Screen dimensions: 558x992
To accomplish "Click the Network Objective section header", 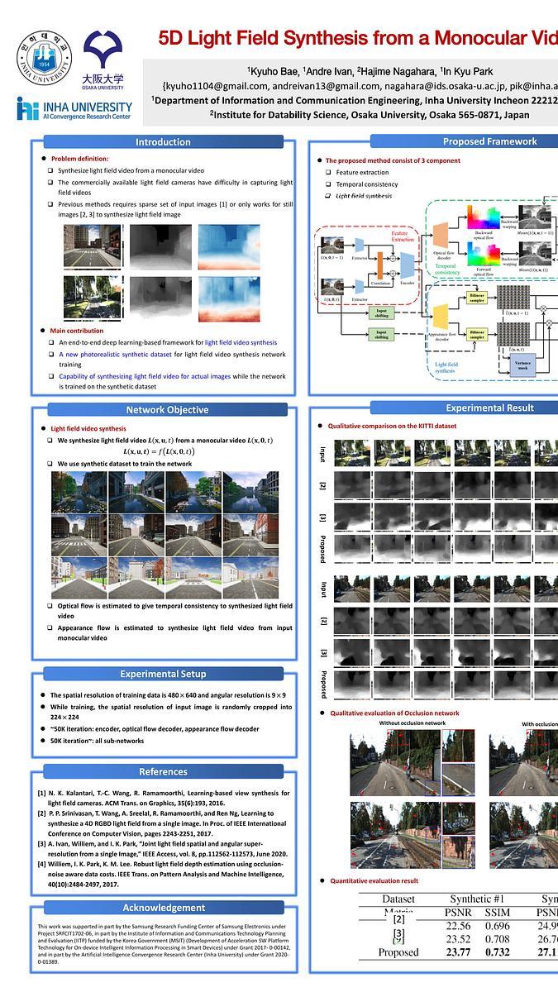I will coord(166,410).
